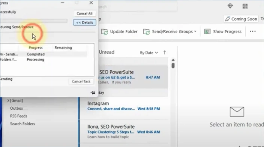Click the Topic Clustering: 5 Steps subject
Screen dimensions: 264x147
coord(111,132)
